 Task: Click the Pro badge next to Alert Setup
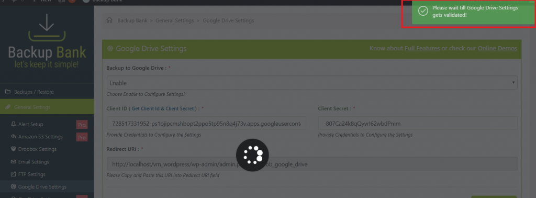coord(82,125)
